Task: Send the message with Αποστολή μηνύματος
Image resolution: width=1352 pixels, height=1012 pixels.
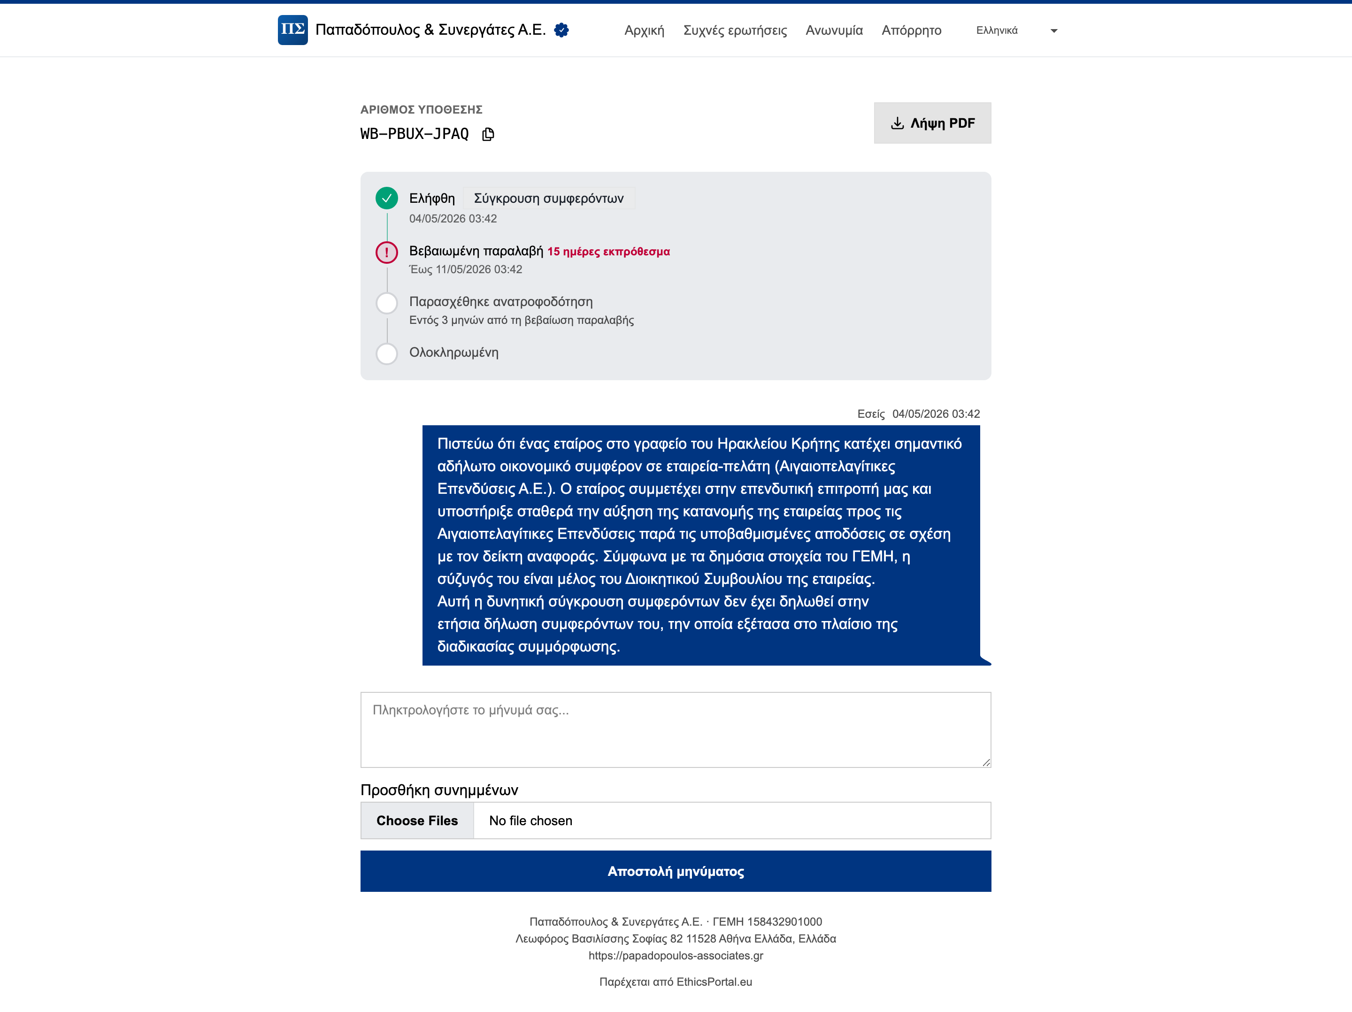Action: pyautogui.click(x=676, y=871)
